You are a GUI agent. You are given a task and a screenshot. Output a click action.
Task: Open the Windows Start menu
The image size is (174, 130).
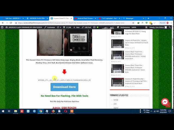[3, 111]
